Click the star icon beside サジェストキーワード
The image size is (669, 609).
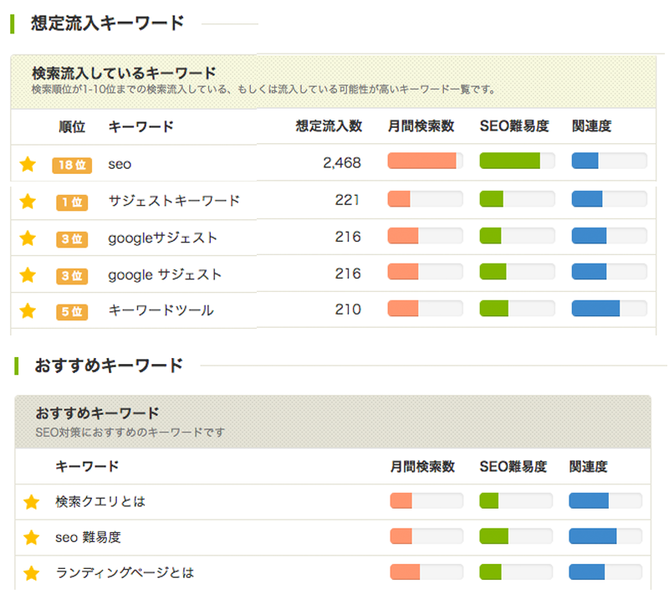(x=28, y=202)
